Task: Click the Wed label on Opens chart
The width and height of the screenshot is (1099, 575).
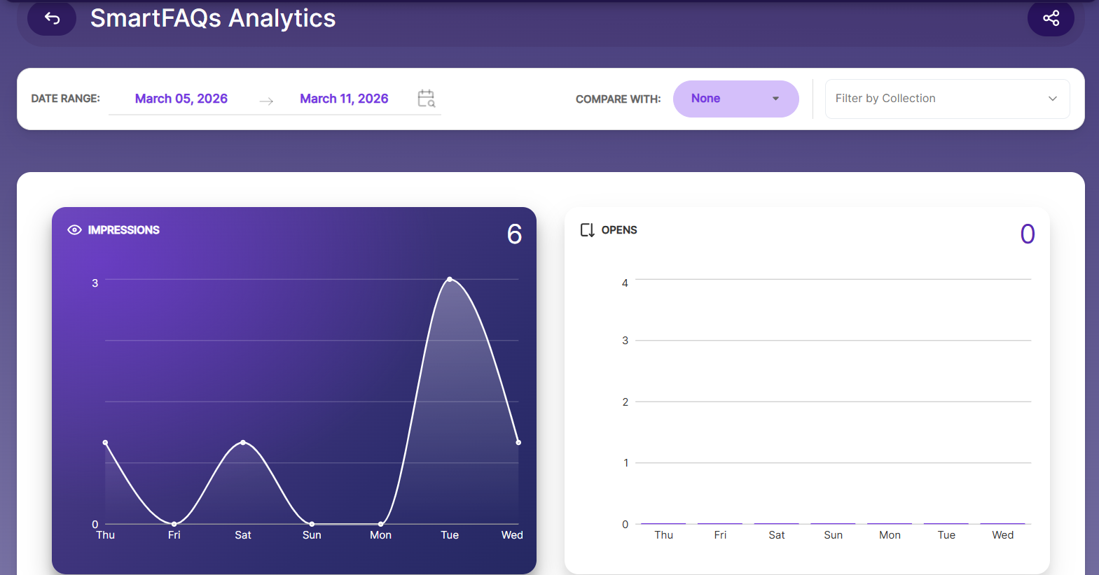Action: coord(1003,535)
